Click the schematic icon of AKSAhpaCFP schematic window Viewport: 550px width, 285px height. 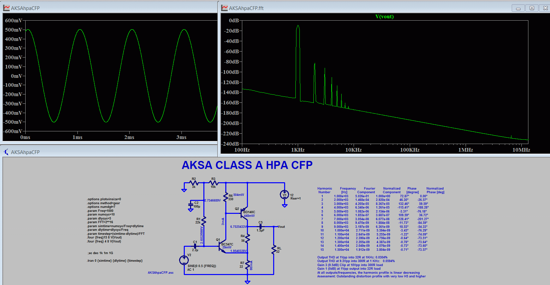[x=6, y=152]
